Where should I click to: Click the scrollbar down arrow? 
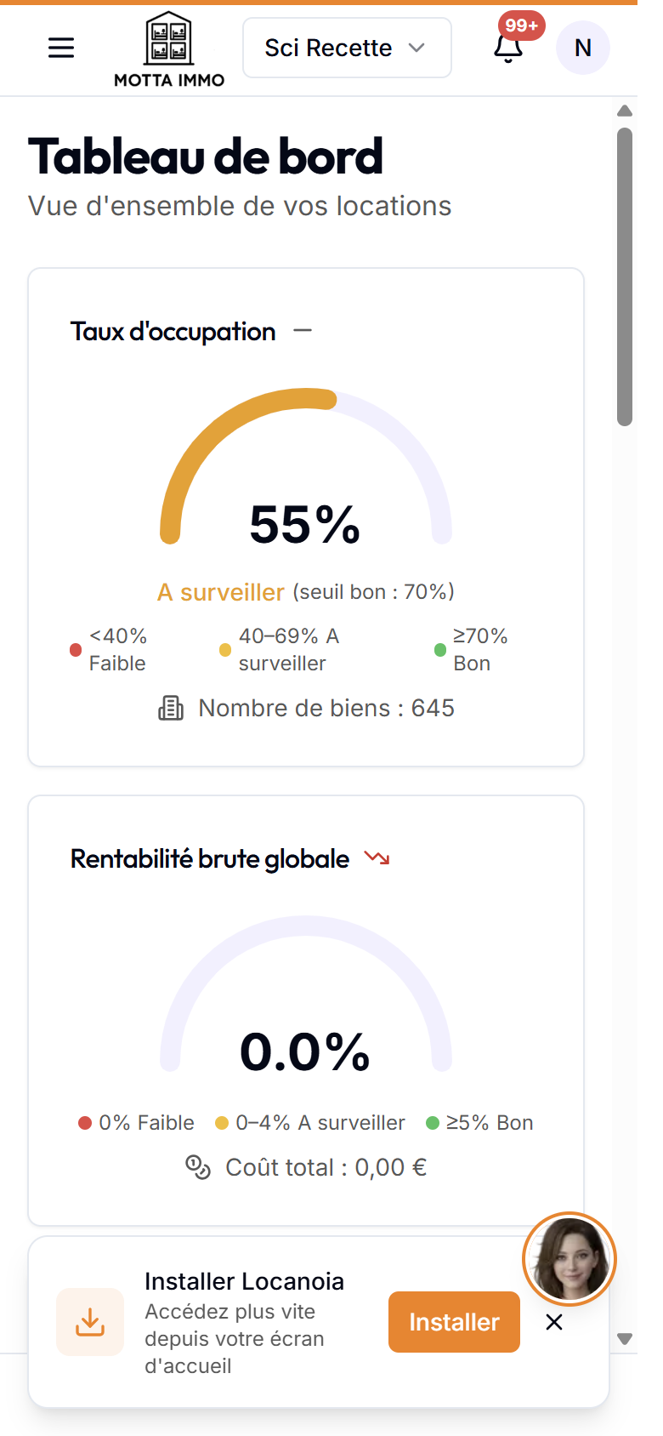pos(625,1339)
